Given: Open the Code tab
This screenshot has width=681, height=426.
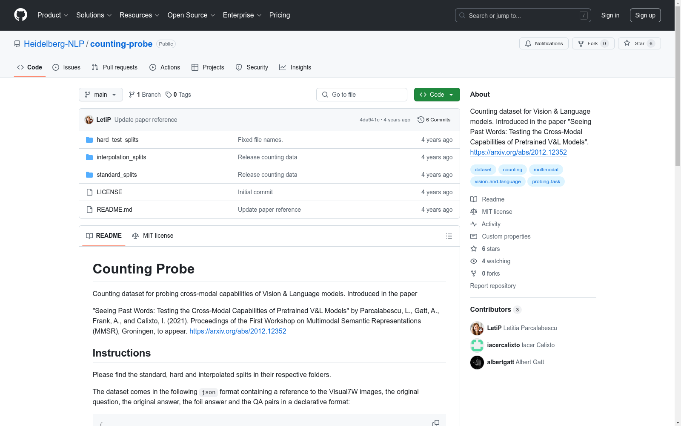Looking at the screenshot, I should point(30,67).
